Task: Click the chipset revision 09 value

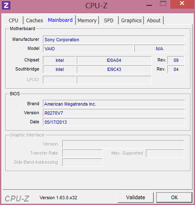Action: pos(176,60)
